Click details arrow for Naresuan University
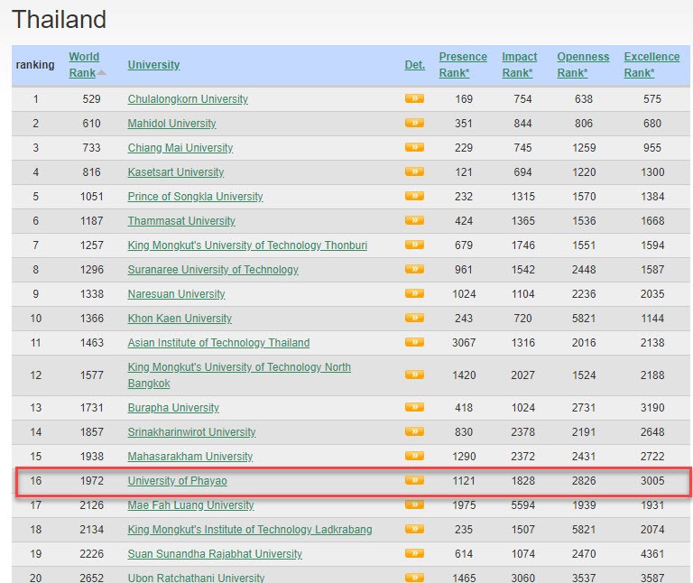Screen dimensions: 693x583 pyautogui.click(x=414, y=293)
